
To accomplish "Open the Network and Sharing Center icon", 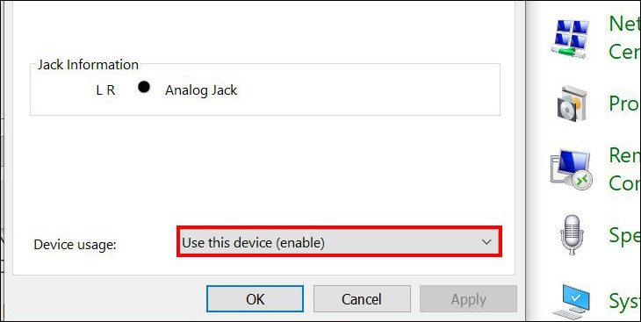I will coord(570,39).
